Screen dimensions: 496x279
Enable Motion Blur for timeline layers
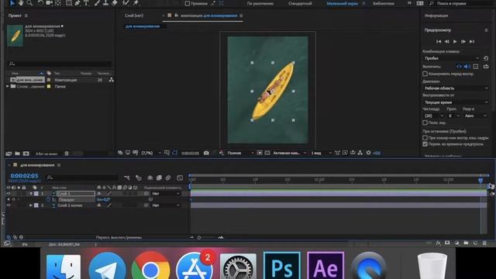(x=168, y=177)
